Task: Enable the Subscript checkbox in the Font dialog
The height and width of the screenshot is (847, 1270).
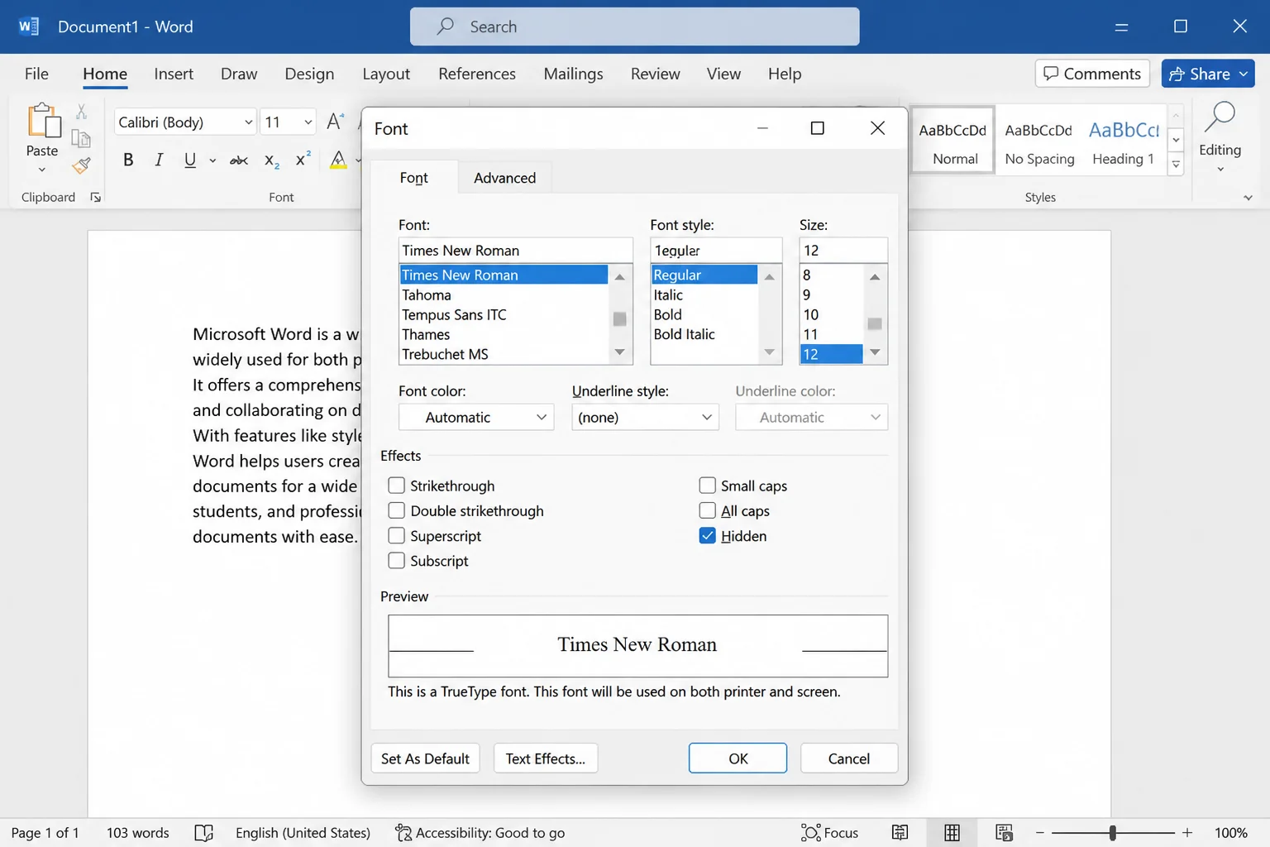Action: (397, 560)
